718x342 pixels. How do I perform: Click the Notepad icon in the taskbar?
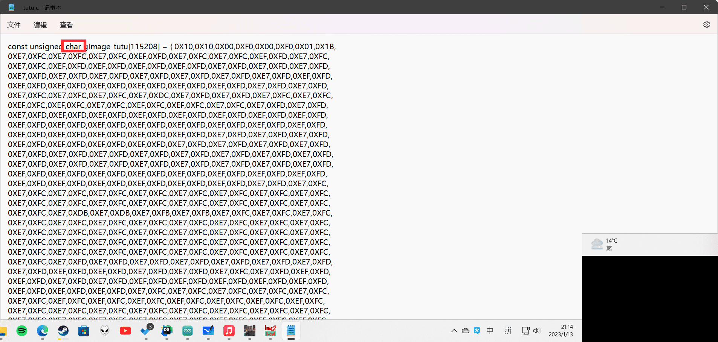point(291,331)
